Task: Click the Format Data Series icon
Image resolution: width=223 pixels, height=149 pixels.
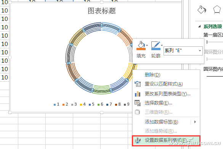Action: click(138, 140)
